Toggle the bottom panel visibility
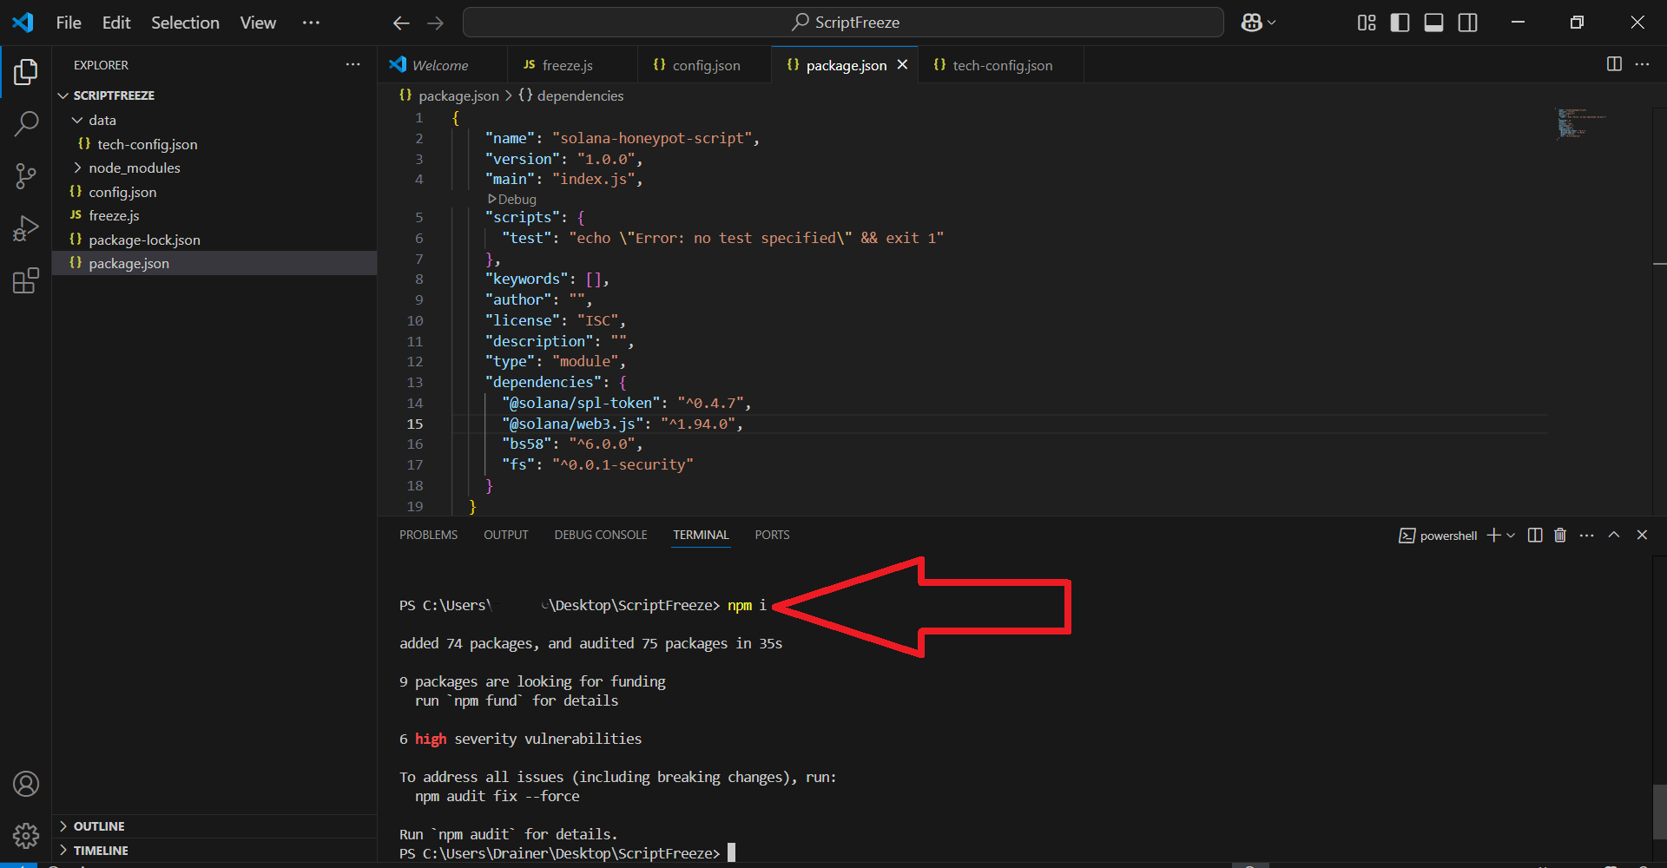The width and height of the screenshot is (1667, 868). pos(1433,23)
